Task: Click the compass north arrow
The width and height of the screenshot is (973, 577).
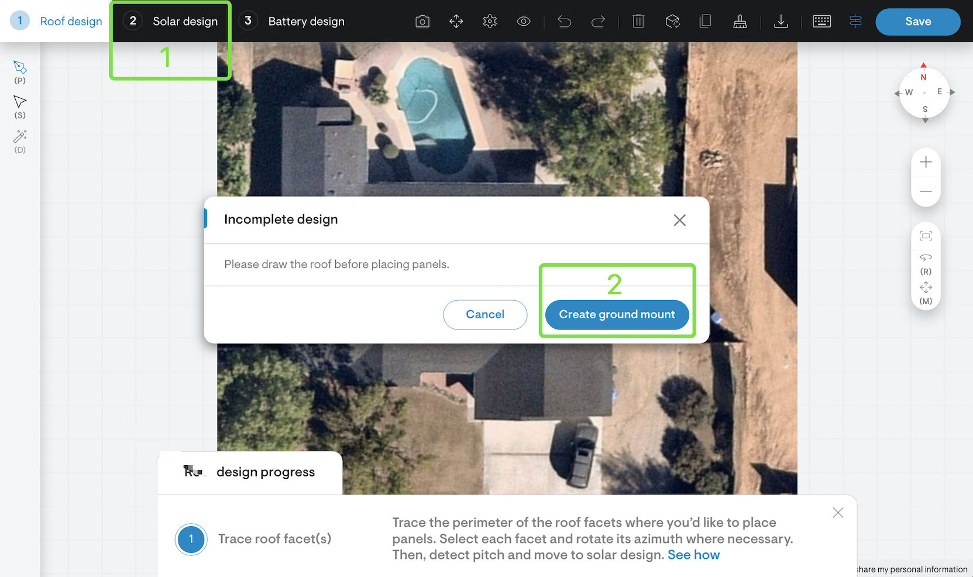Action: tap(923, 67)
